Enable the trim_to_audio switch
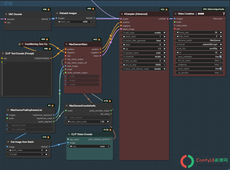This screenshot has height=170, width=230. pyautogui.click(x=199, y=60)
